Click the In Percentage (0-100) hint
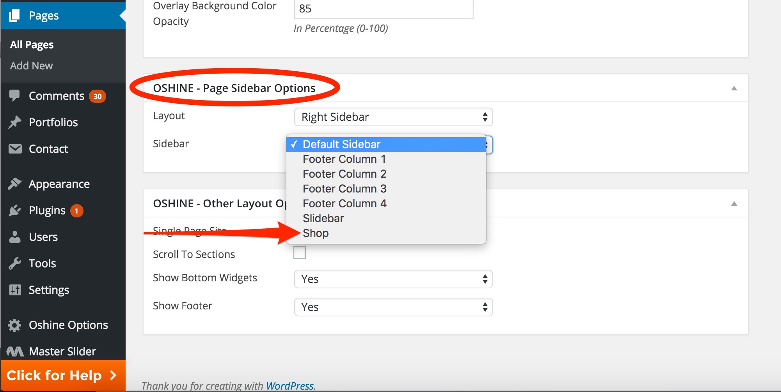The image size is (781, 392). coord(341,28)
